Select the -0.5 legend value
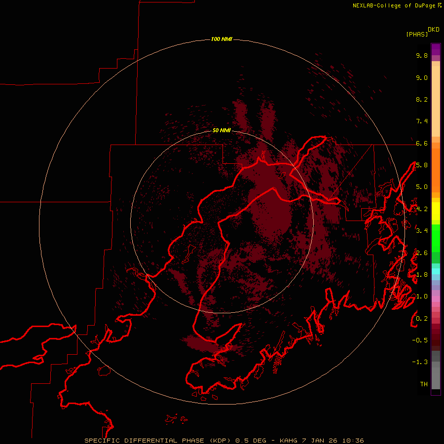The width and height of the screenshot is (444, 444). tap(420, 340)
